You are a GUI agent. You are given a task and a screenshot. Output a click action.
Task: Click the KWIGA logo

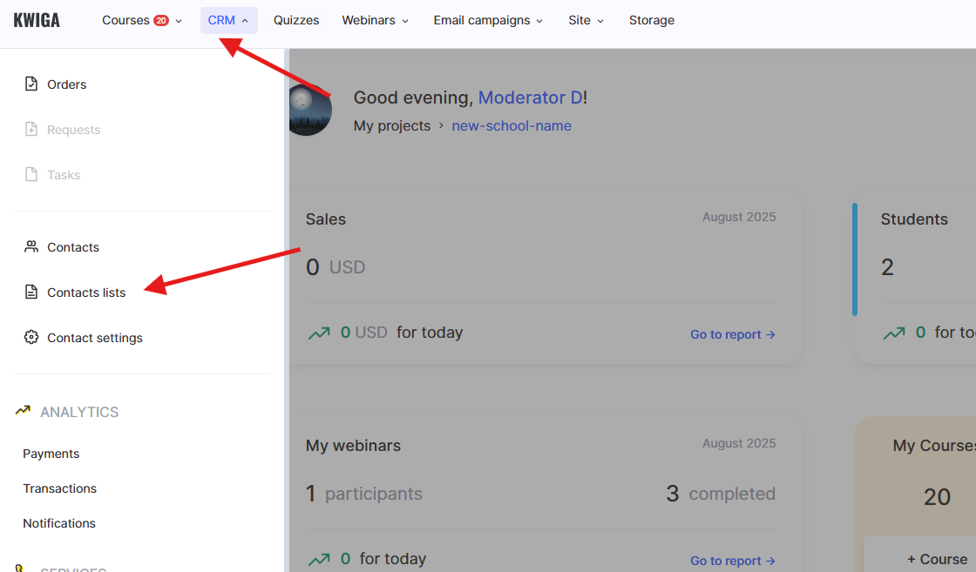point(37,20)
